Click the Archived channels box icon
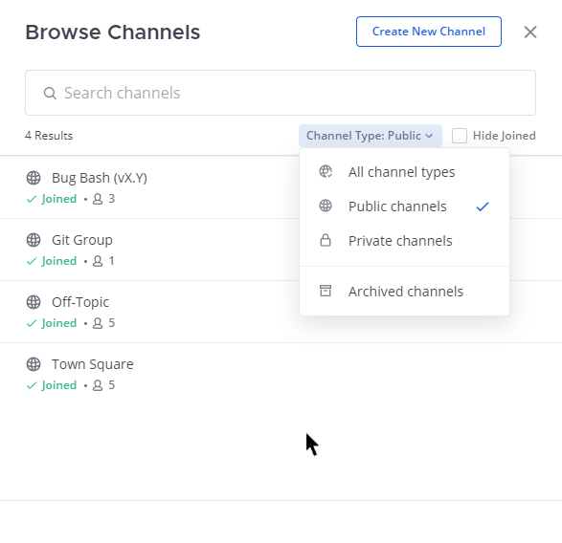The image size is (562, 543). [x=326, y=291]
